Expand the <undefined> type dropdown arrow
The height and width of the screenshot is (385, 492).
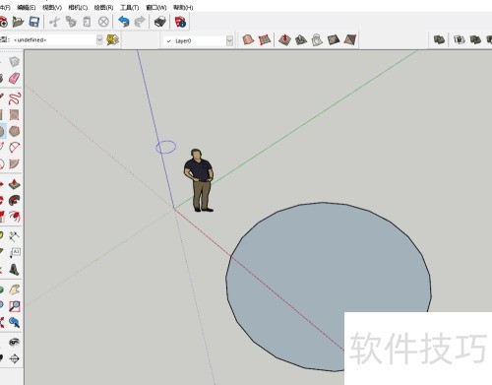(x=99, y=40)
